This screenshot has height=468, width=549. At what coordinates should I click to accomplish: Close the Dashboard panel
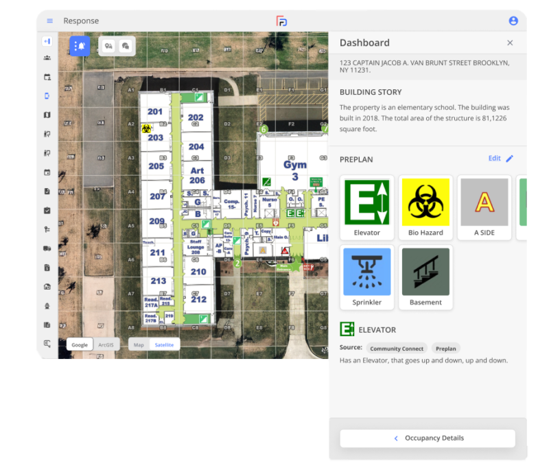510,43
